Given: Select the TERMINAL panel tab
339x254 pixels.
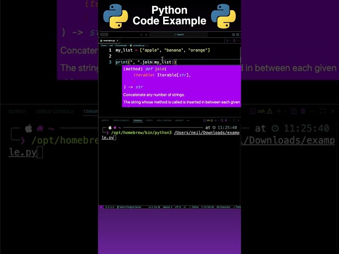Looking at the screenshot, I should (138, 120).
